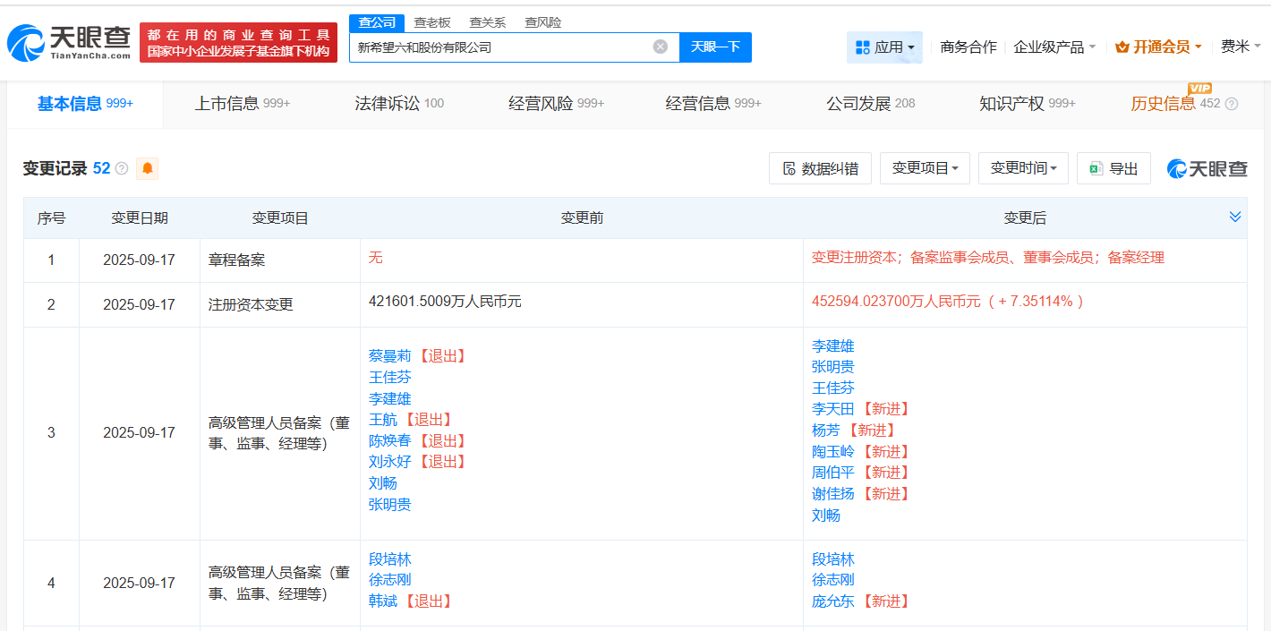Open 蔡曼莉 profile link
Viewport: 1271px width, 631px height.
[389, 356]
